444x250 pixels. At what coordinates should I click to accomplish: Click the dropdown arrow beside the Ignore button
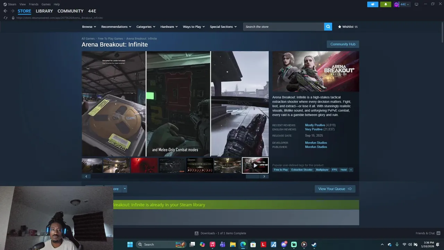tap(125, 189)
